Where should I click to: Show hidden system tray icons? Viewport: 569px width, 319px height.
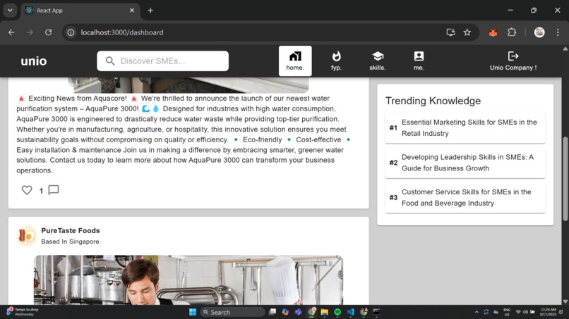[x=477, y=312]
